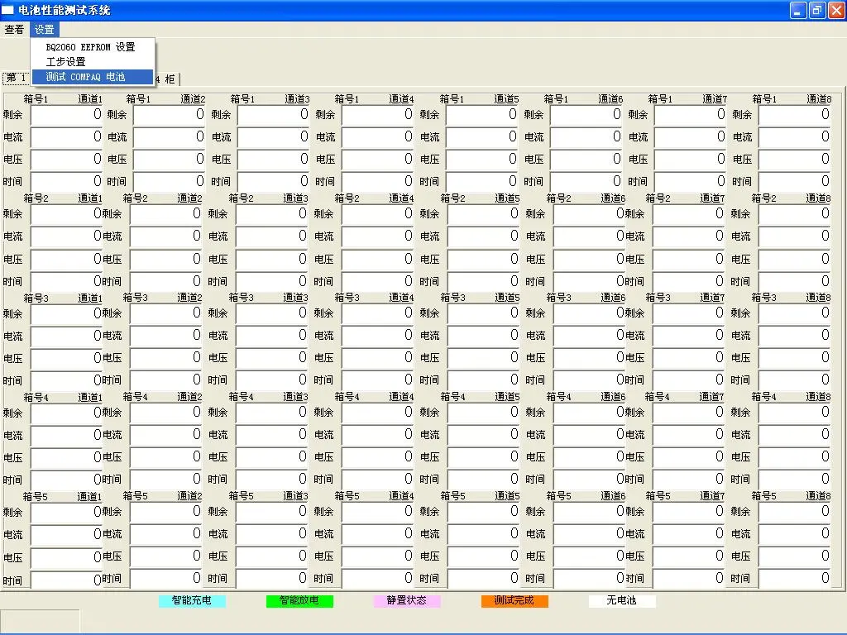
Task: Select the 时间 field of 箱号1 通道7
Action: [x=691, y=181]
